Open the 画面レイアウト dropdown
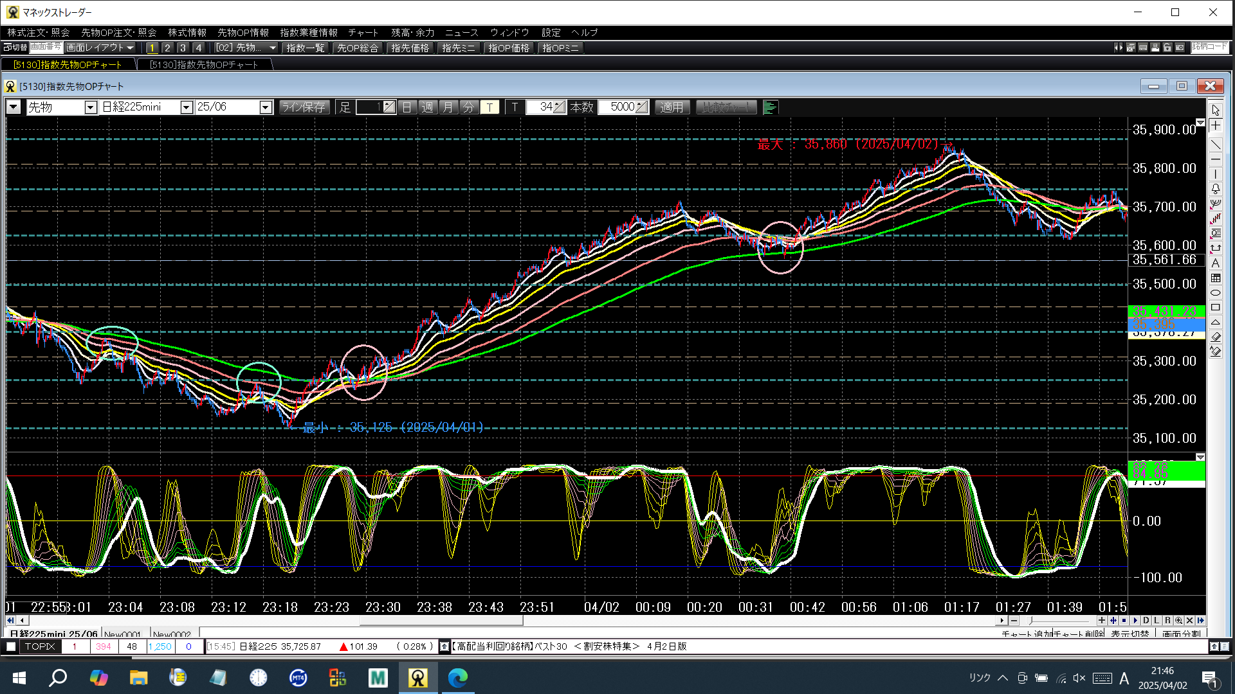 [100, 48]
